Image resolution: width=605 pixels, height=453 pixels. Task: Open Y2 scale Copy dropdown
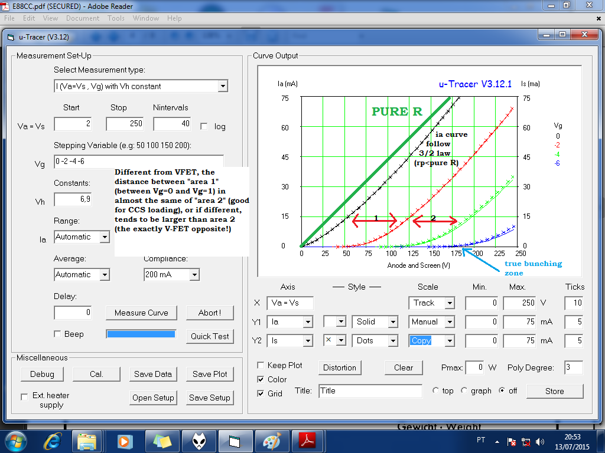450,341
